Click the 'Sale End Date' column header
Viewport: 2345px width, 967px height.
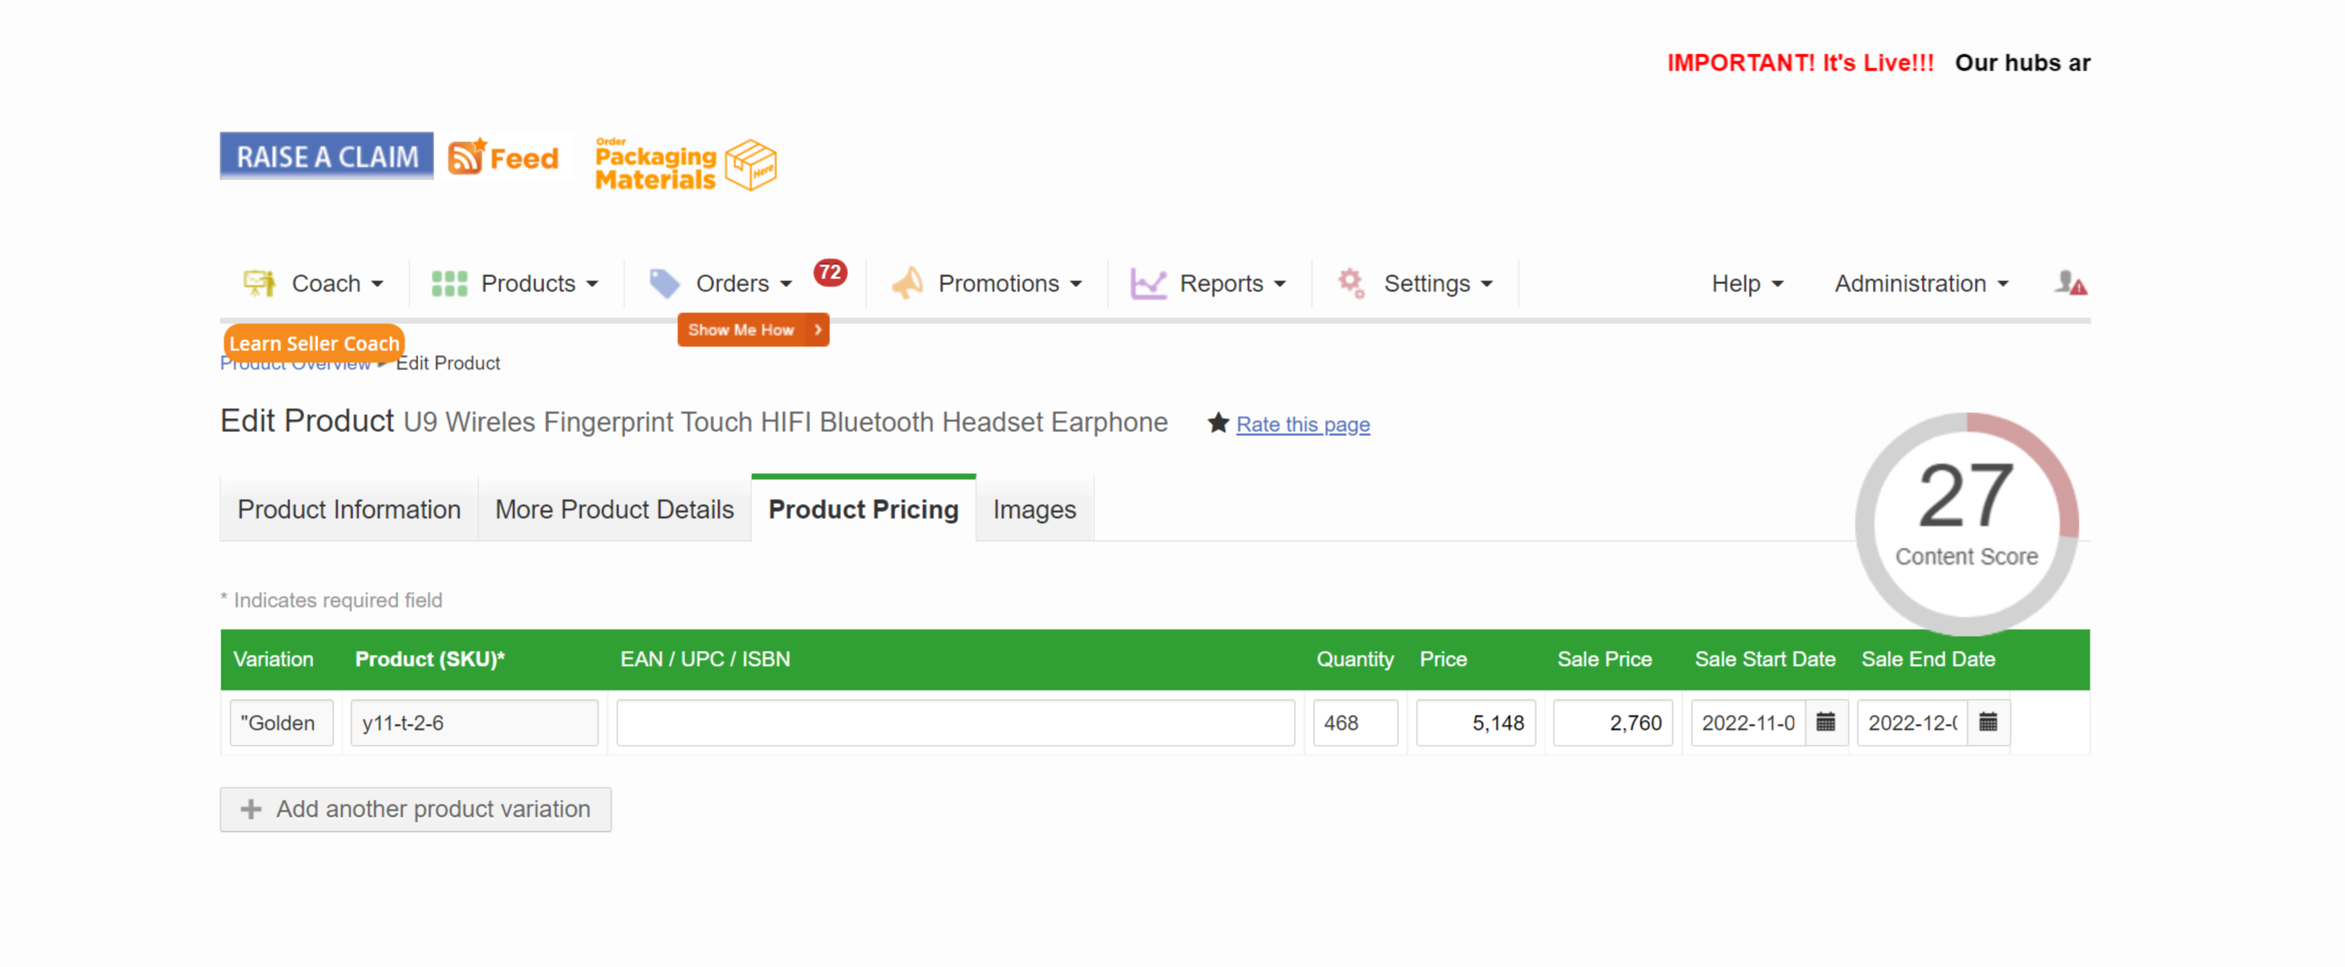[x=1928, y=659]
